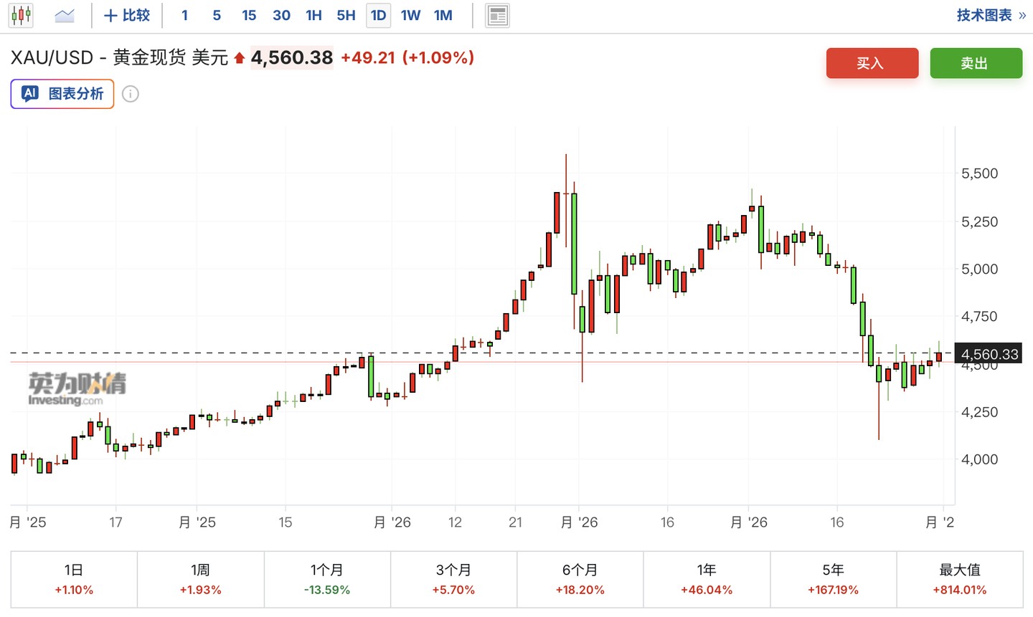Choose the 1个月 performance range tab
Image resolution: width=1033 pixels, height=617 pixels.
[327, 579]
